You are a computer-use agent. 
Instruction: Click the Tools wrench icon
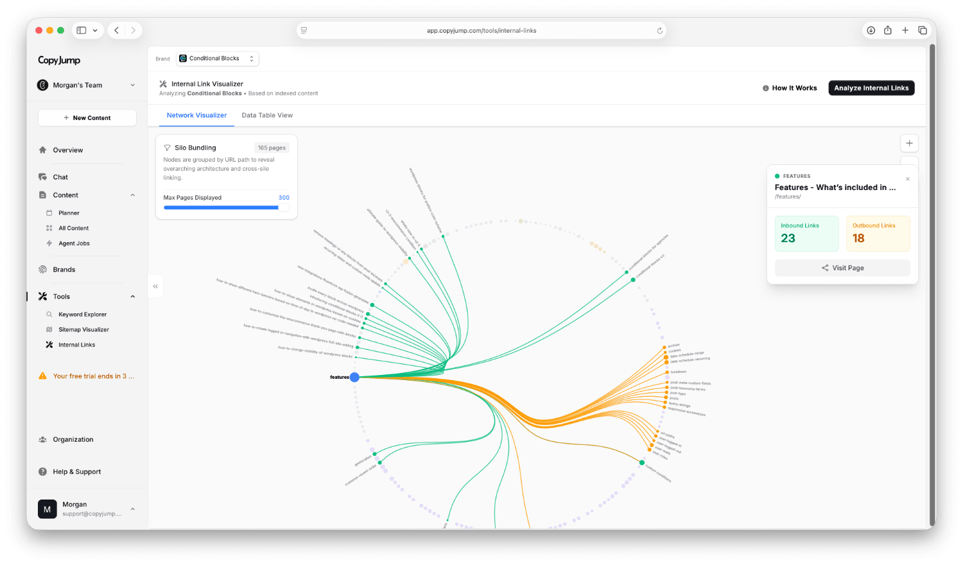tap(42, 297)
